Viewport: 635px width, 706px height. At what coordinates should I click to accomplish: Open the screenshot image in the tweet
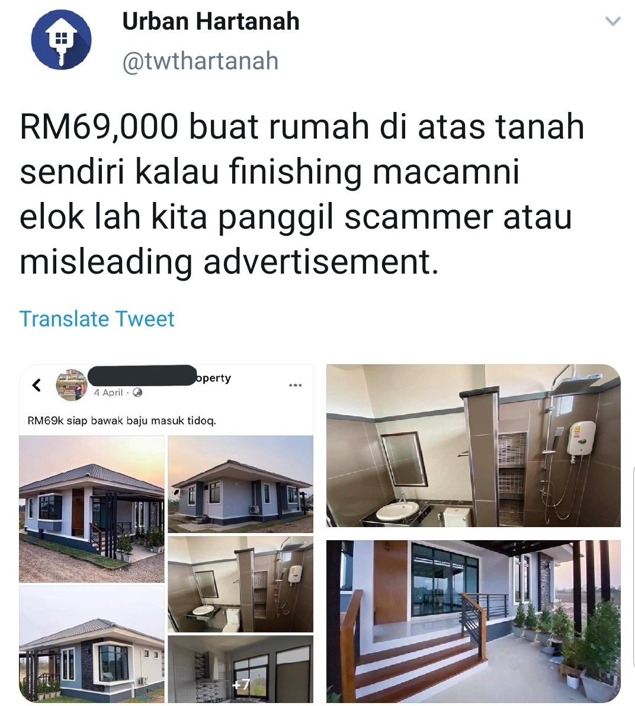coord(166,534)
